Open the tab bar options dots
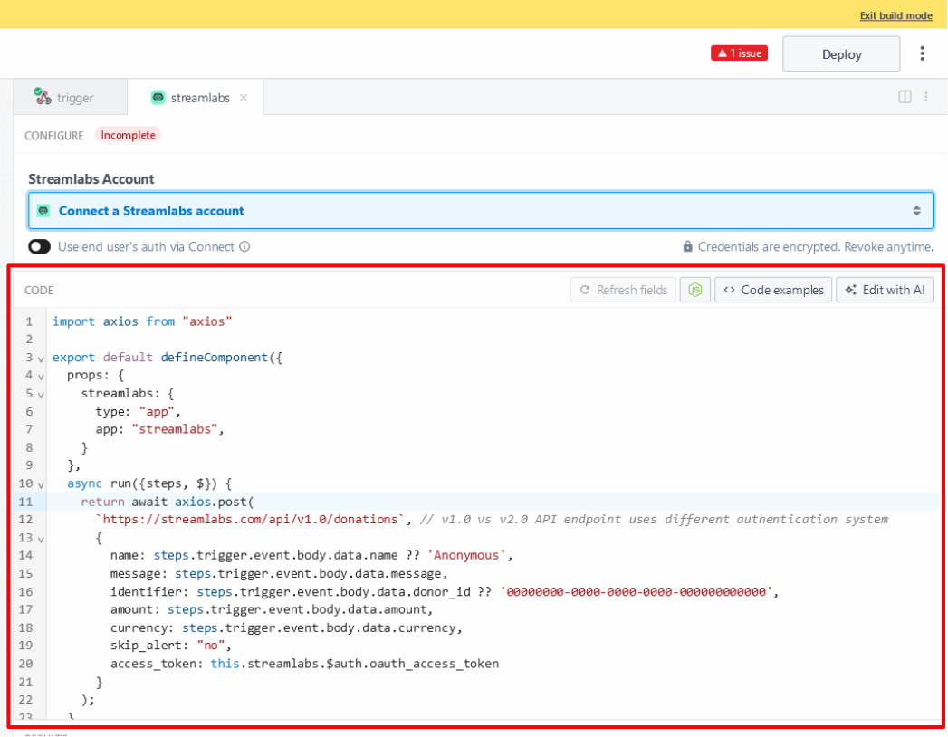948x737 pixels. pos(925,97)
